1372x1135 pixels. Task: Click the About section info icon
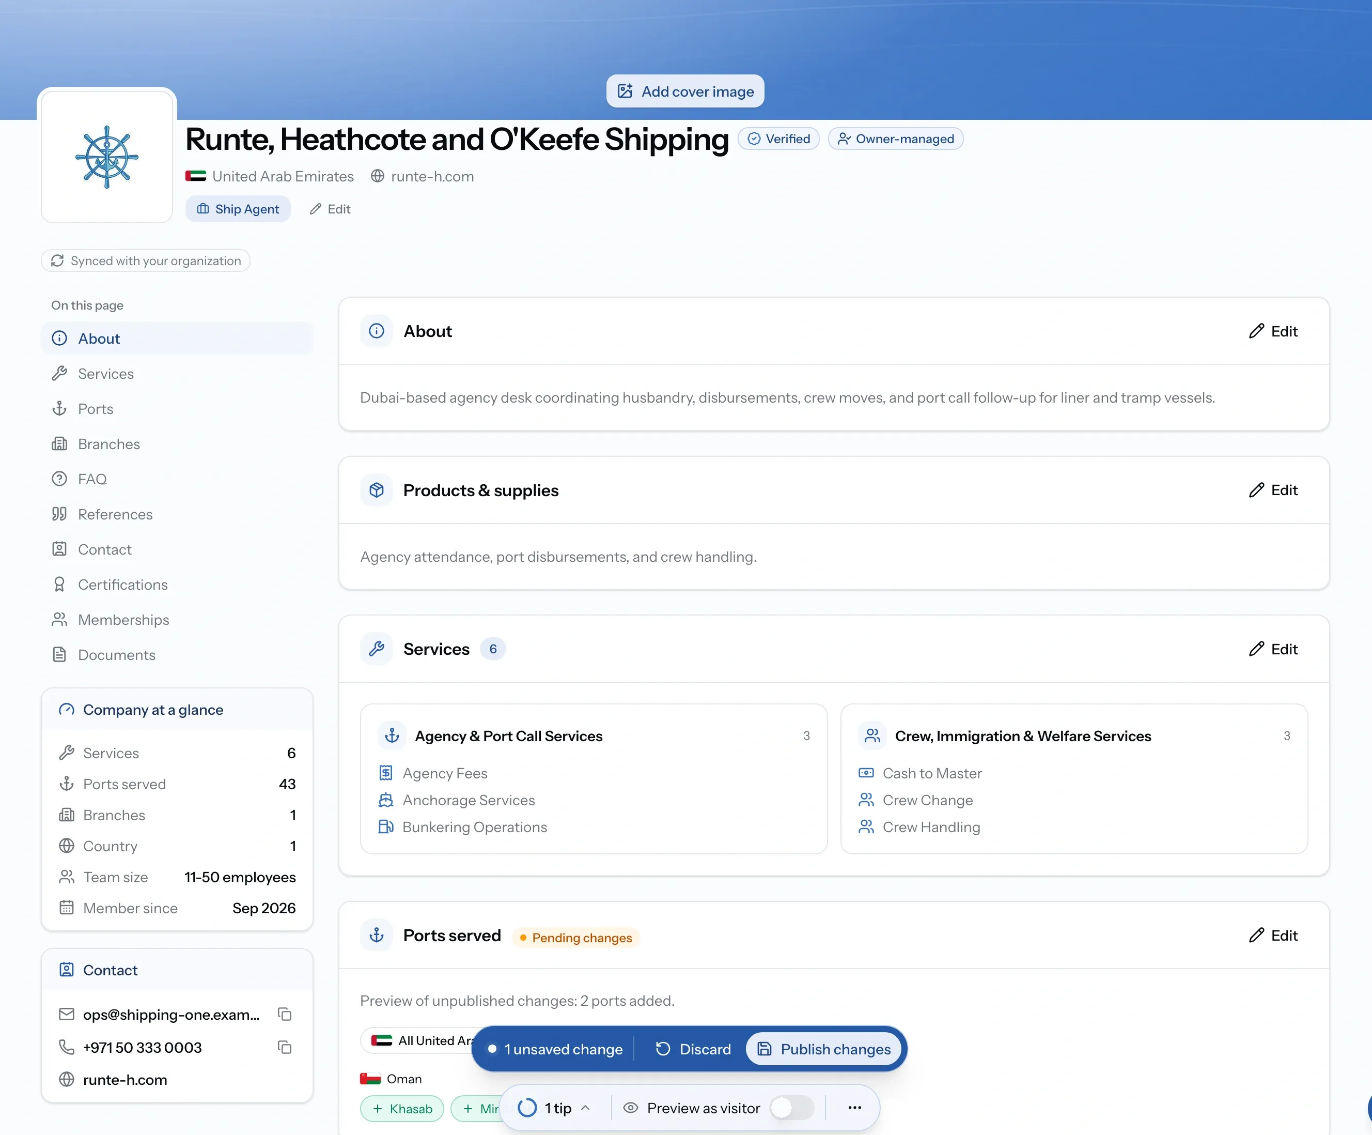pyautogui.click(x=377, y=331)
